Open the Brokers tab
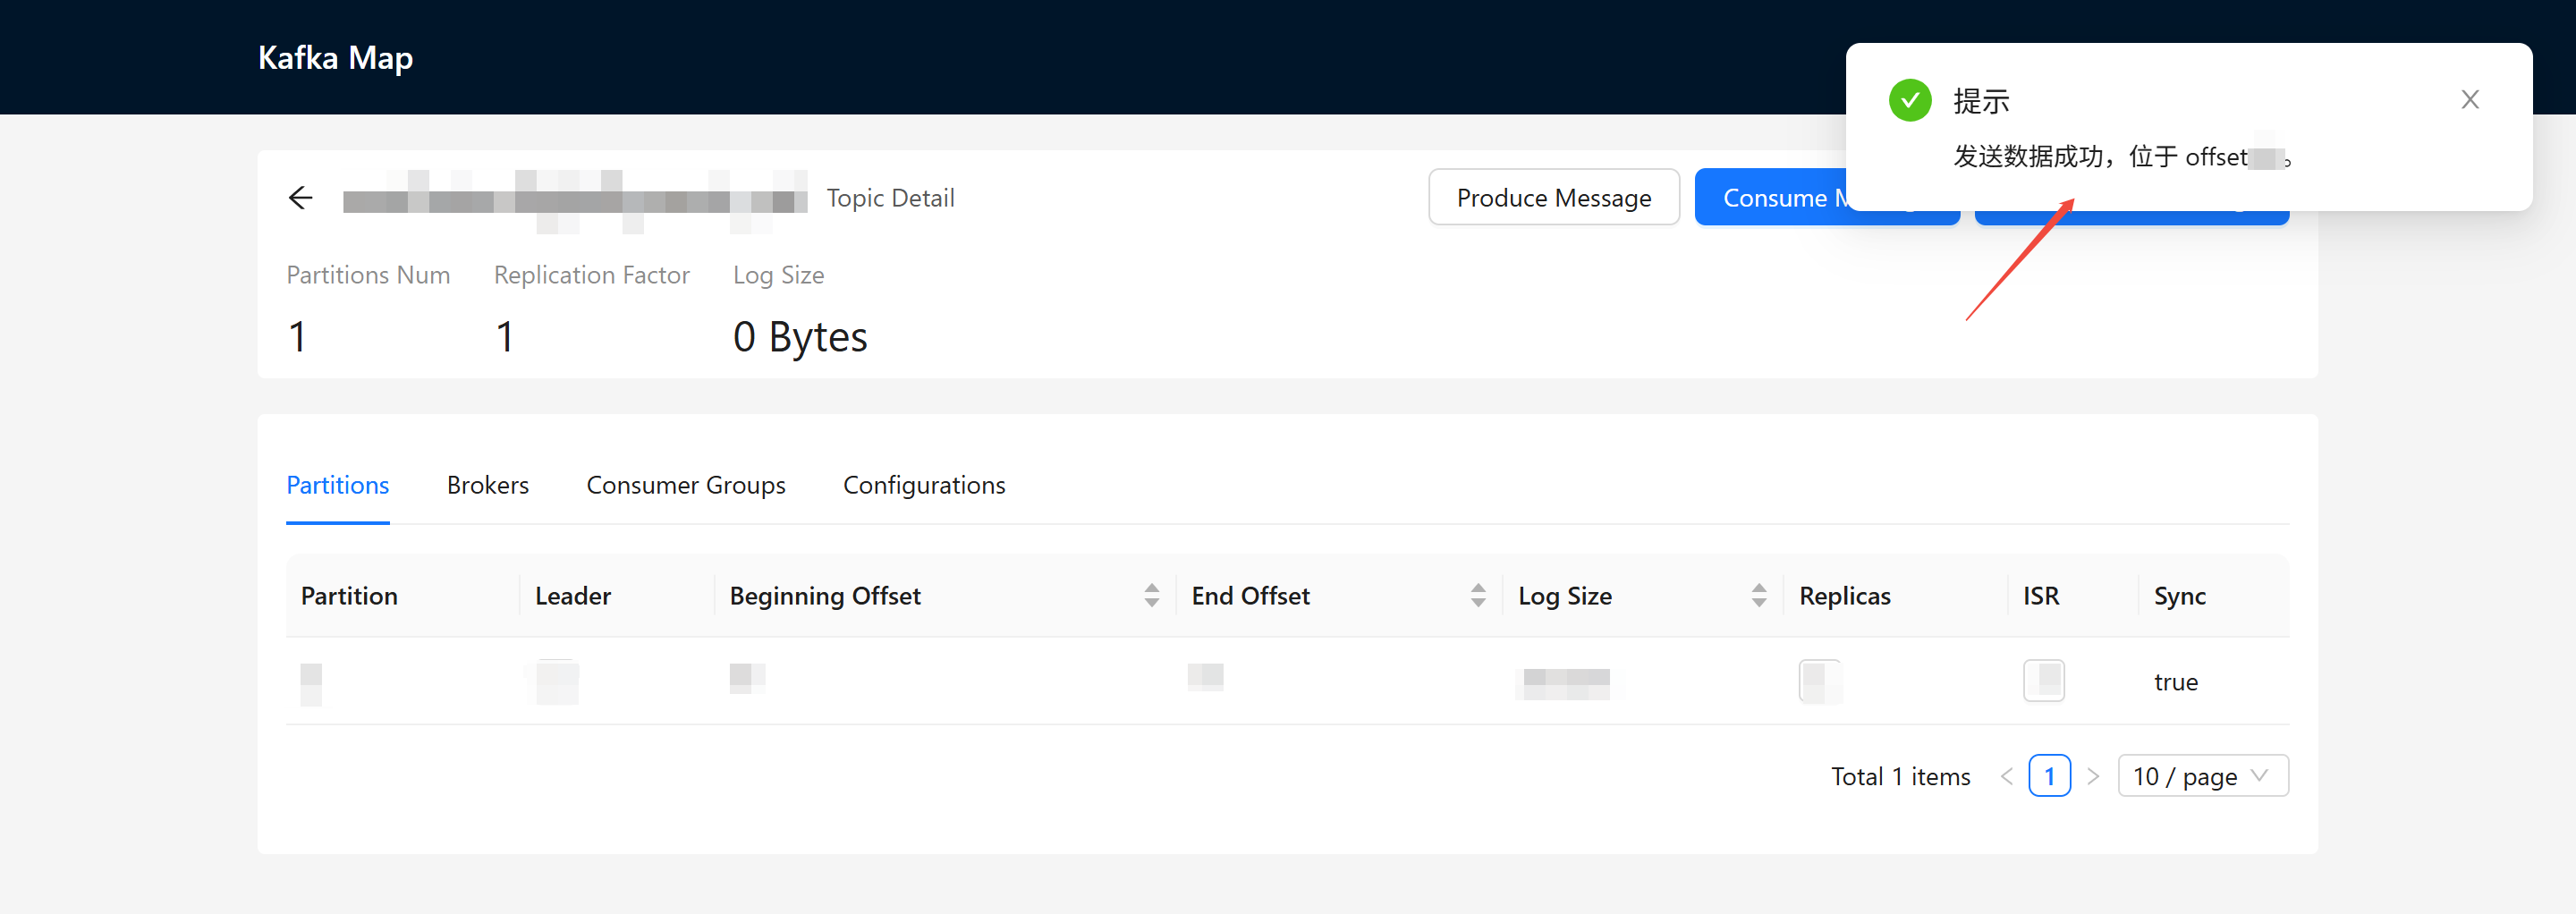This screenshot has width=2576, height=914. point(488,485)
